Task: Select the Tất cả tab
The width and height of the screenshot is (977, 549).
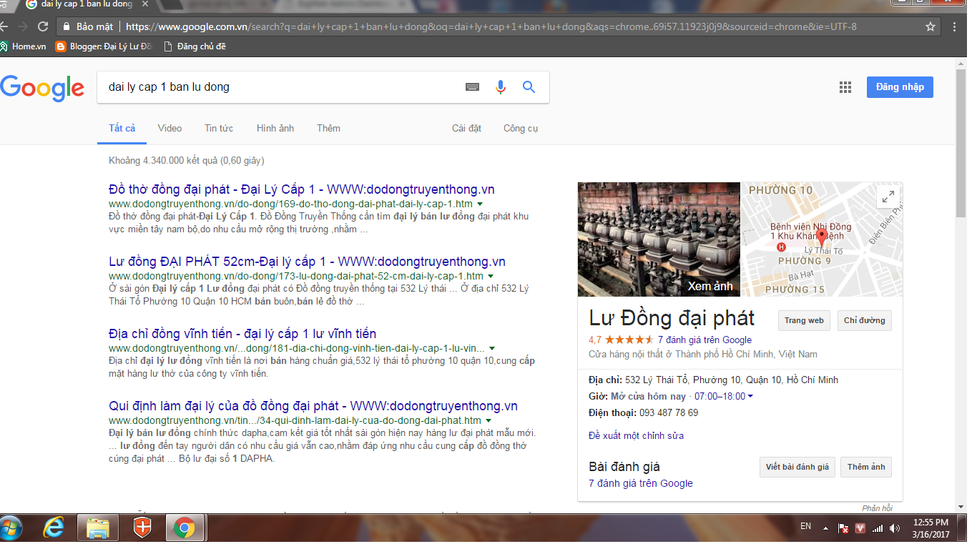Action: click(x=122, y=128)
